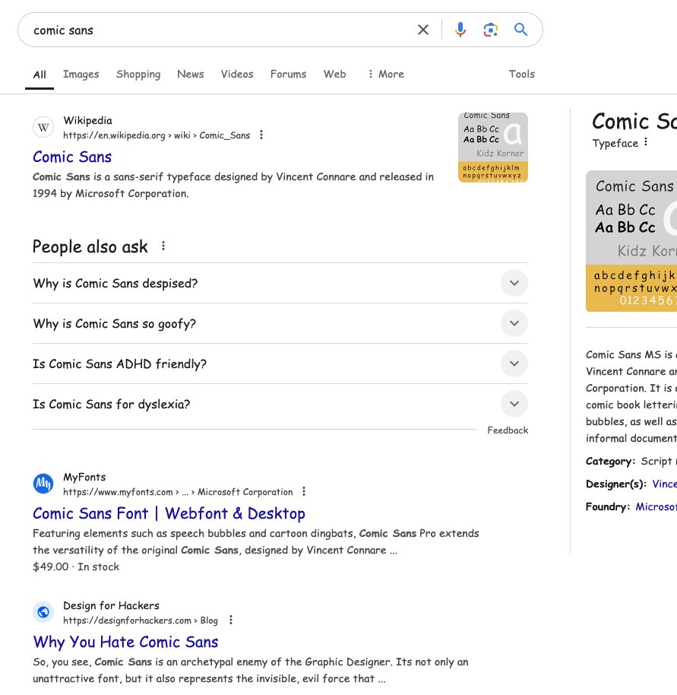The image size is (677, 695).
Task: Open options dots next to People also ask
Action: click(163, 246)
